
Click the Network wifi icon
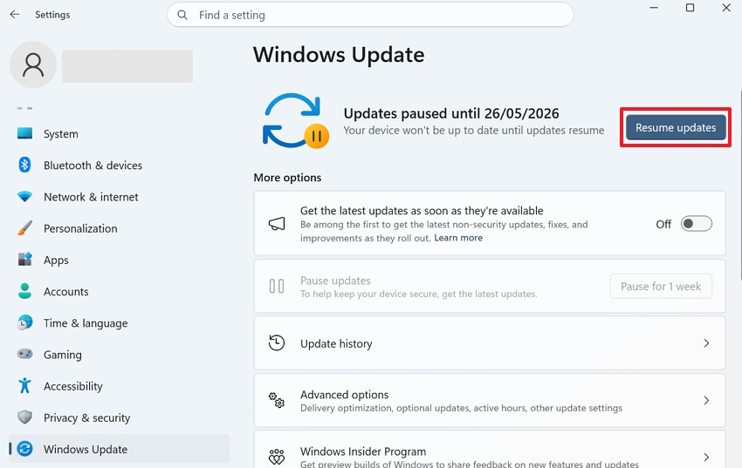[x=24, y=196]
